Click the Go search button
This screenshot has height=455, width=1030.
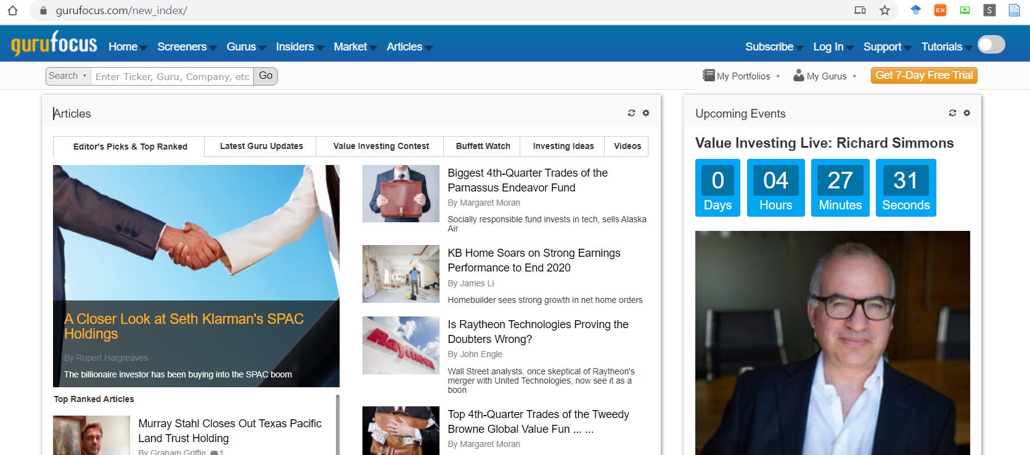(266, 76)
